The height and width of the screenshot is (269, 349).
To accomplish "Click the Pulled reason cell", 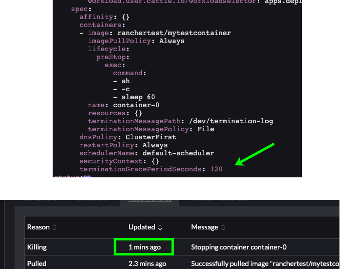I will pyautogui.click(x=37, y=263).
